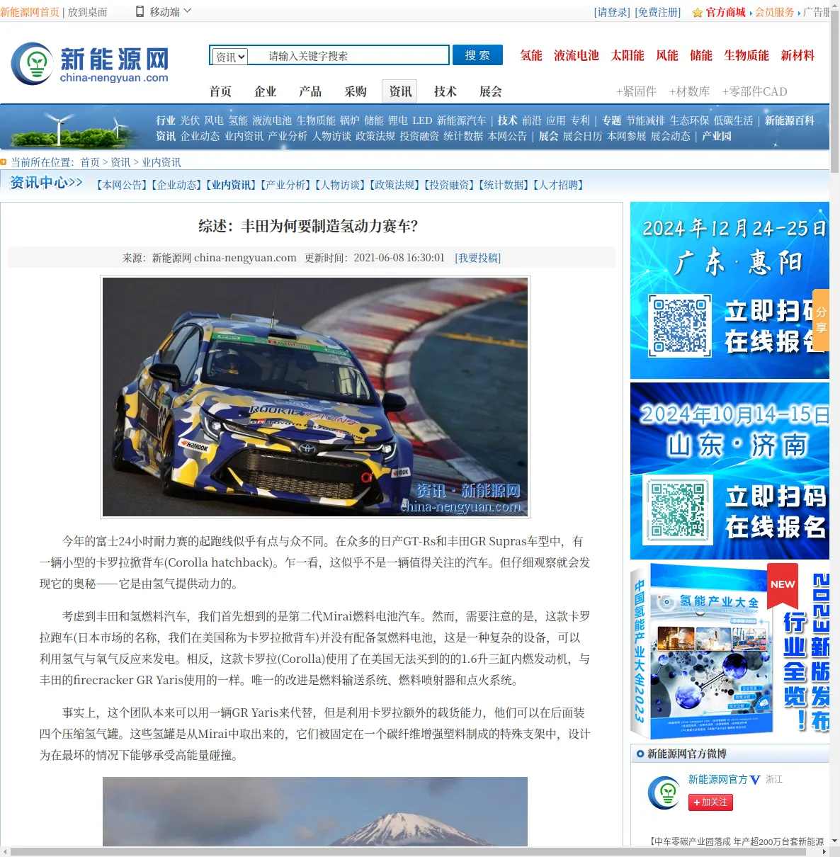Image resolution: width=840 pixels, height=857 pixels.
Task: Click 政策法规 in the blue 资讯 row
Action: point(375,136)
